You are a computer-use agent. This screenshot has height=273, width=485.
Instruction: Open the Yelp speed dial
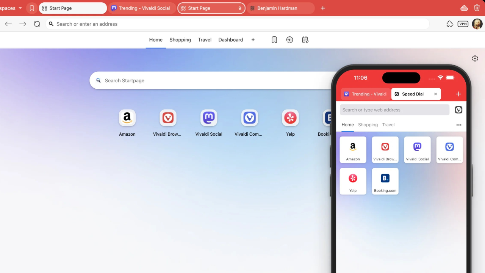coord(290,119)
